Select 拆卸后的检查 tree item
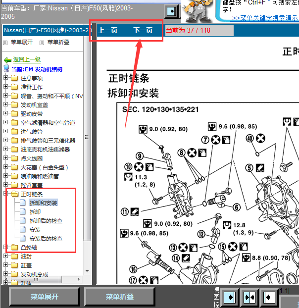Image resolution: width=299 pixels, height=308 pixels. click(x=46, y=221)
